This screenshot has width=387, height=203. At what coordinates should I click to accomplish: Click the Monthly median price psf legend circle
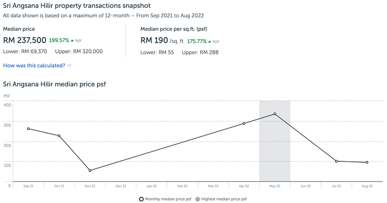pos(141,199)
